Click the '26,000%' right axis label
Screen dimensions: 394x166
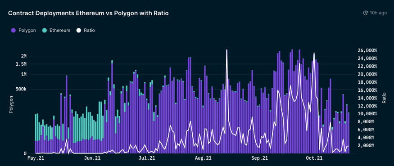click(x=367, y=50)
